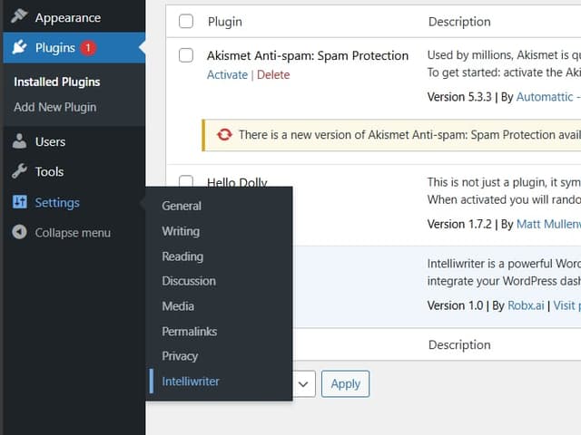Viewport: 581px width, 435px height.
Task: Click the Settings sliders icon
Action: click(19, 202)
